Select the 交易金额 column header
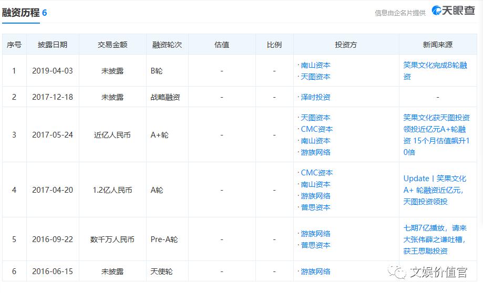Screen dimensions: 483x293 pyautogui.click(x=112, y=45)
